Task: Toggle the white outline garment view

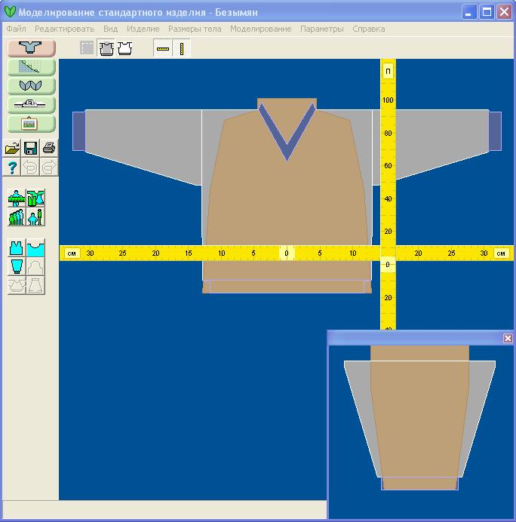Action: pyautogui.click(x=124, y=48)
